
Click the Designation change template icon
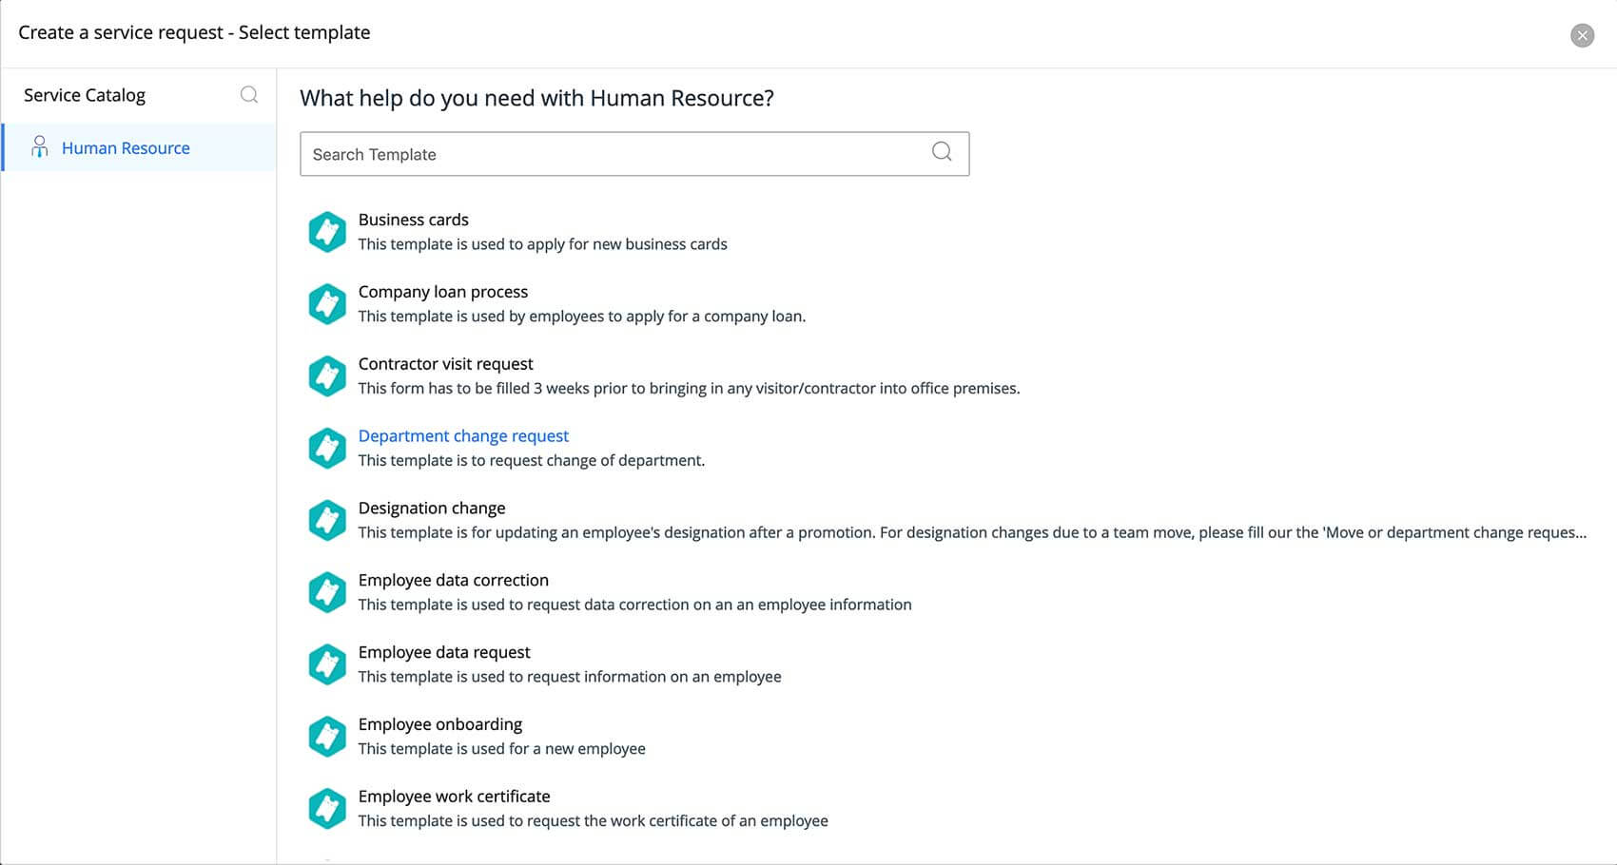pyautogui.click(x=327, y=520)
